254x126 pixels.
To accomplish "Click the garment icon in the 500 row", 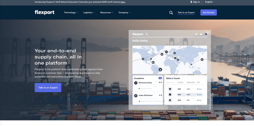I will click(170, 100).
